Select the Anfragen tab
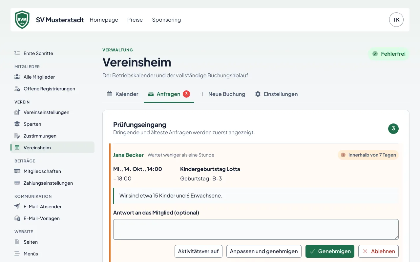420x262 pixels. 169,94
